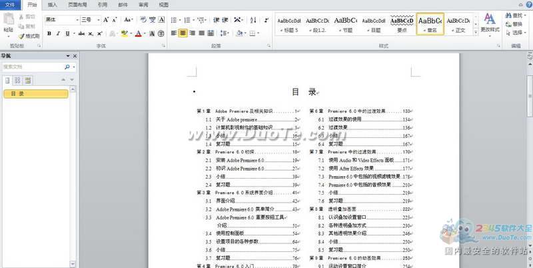This screenshot has height=268, width=533.
Task: Switch to the Mailings 邮件 tab
Action: [123, 5]
